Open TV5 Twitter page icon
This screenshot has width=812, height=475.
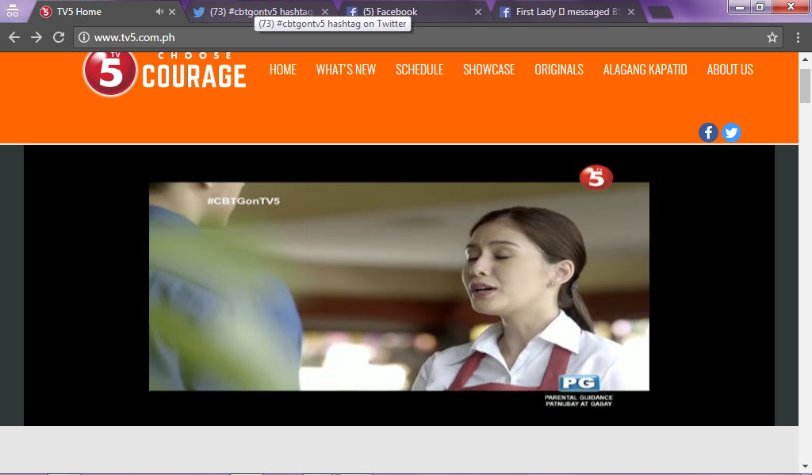pyautogui.click(x=731, y=133)
